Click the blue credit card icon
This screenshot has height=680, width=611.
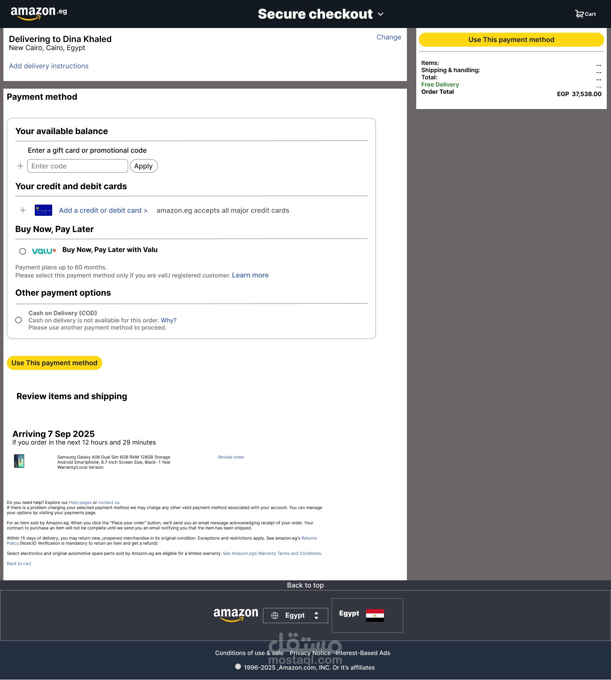pos(43,210)
